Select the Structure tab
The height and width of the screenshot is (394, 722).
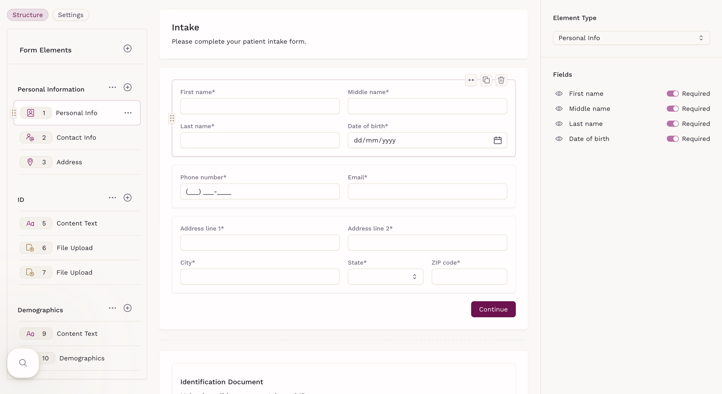[x=27, y=15]
